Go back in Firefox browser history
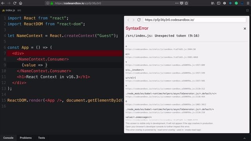The width and height of the screenshot is (251, 141). coord(3,3)
